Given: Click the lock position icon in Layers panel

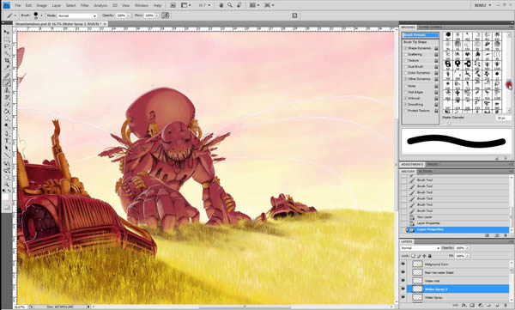Looking at the screenshot, I should pyautogui.click(x=424, y=256).
